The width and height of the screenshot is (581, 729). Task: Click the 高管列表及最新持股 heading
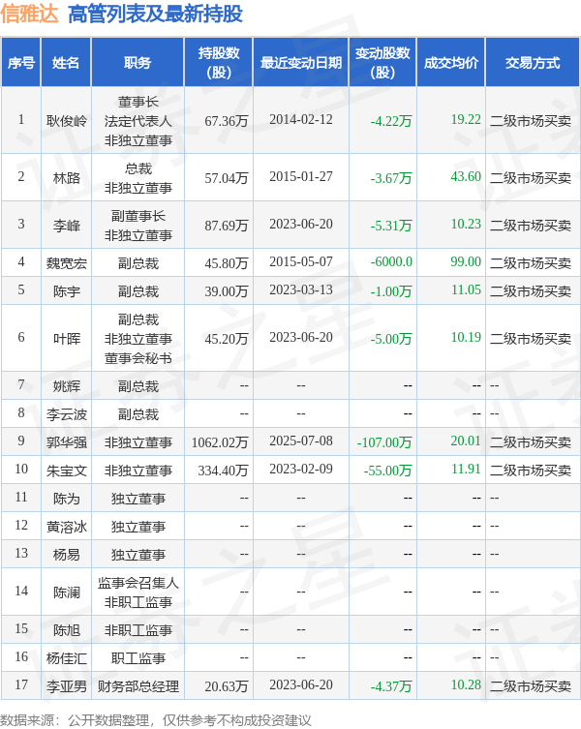tap(155, 14)
